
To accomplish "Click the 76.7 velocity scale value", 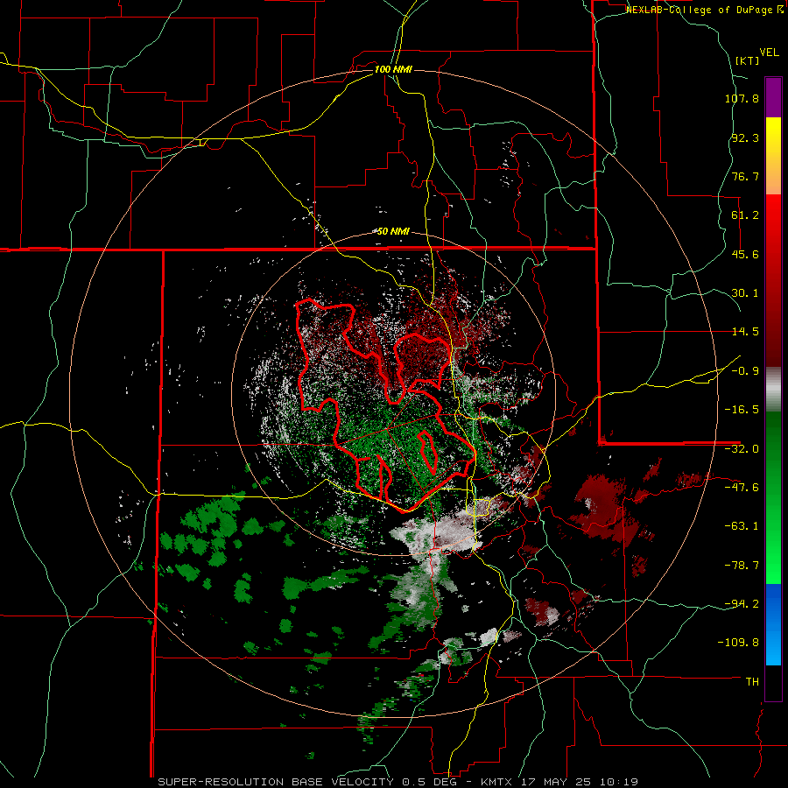I will (745, 176).
